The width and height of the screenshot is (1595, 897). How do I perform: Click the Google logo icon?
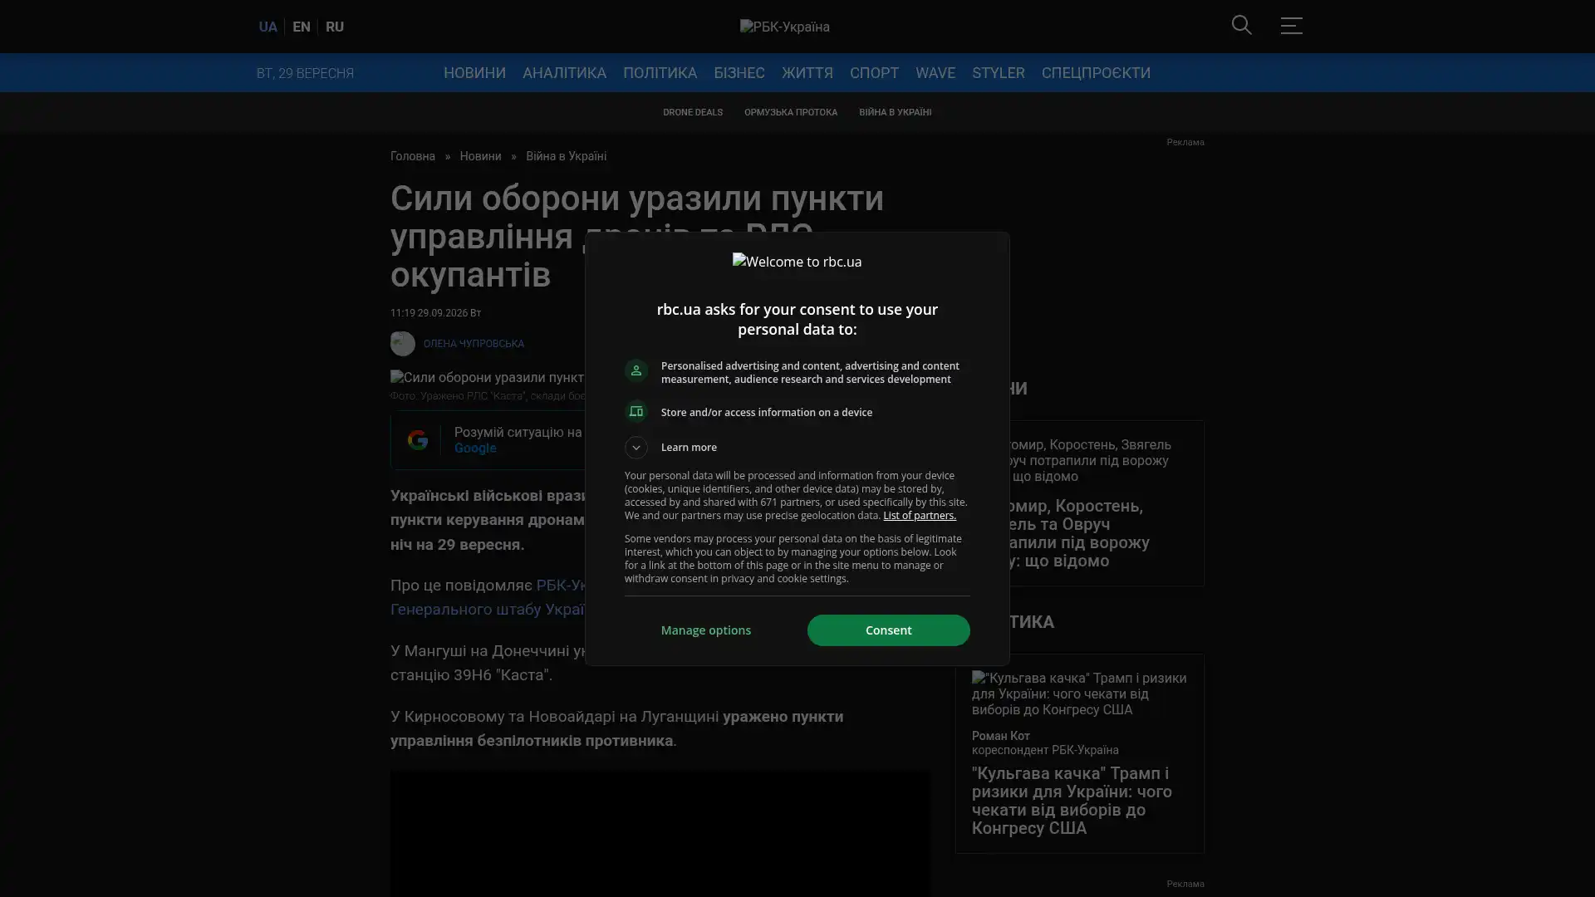click(418, 440)
